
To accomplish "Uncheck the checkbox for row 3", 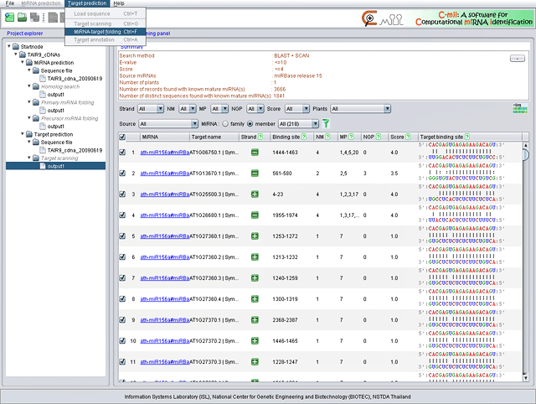I will [x=122, y=194].
